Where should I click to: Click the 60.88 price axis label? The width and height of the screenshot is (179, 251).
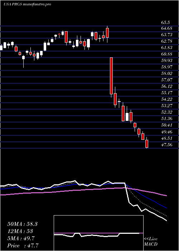click(167, 54)
